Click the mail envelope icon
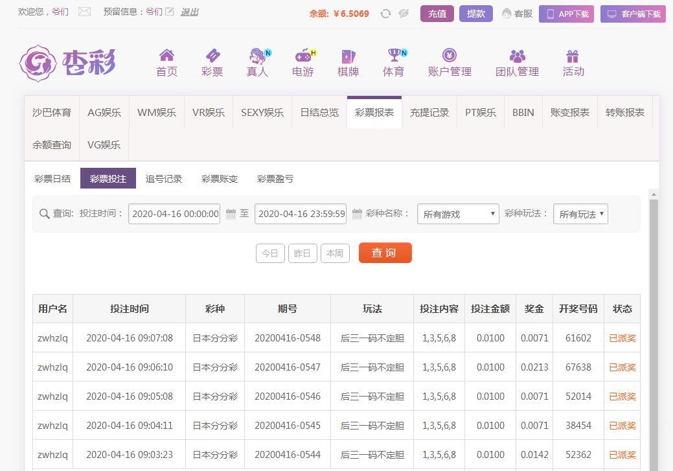The image size is (673, 471). (84, 12)
